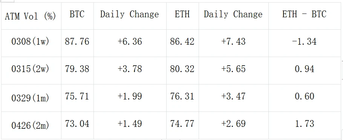This screenshot has width=343, height=140.
Task: Select the 0308(1w) row label
Action: pyautogui.click(x=31, y=43)
